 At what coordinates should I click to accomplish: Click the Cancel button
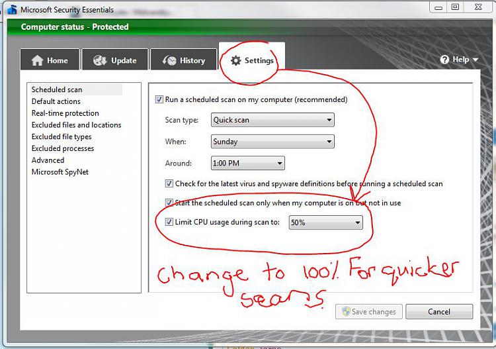click(439, 312)
